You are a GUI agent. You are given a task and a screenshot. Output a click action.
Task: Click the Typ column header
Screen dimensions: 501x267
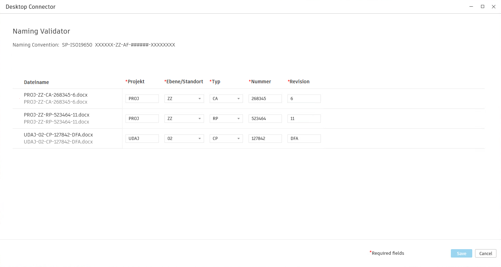pyautogui.click(x=215, y=82)
